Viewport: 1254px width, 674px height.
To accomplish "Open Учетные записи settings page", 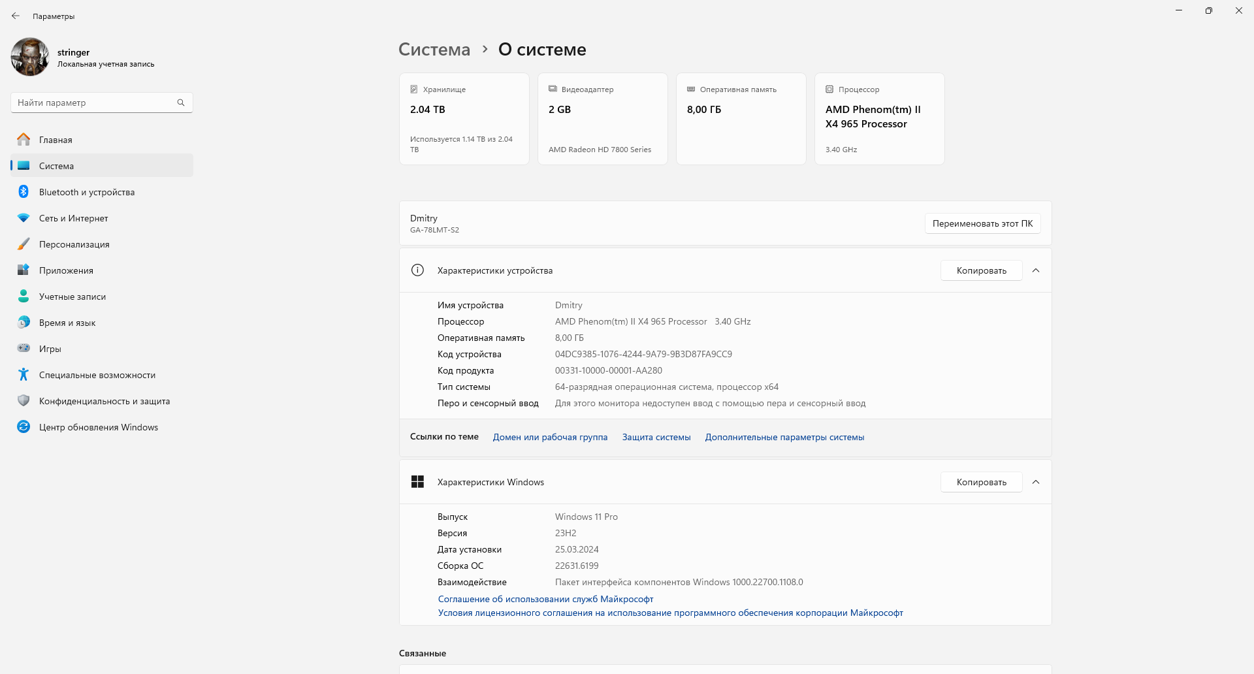I will [x=72, y=297].
